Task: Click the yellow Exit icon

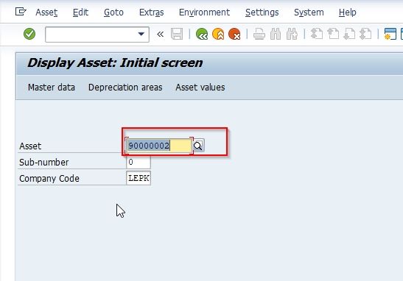Action: click(x=218, y=34)
